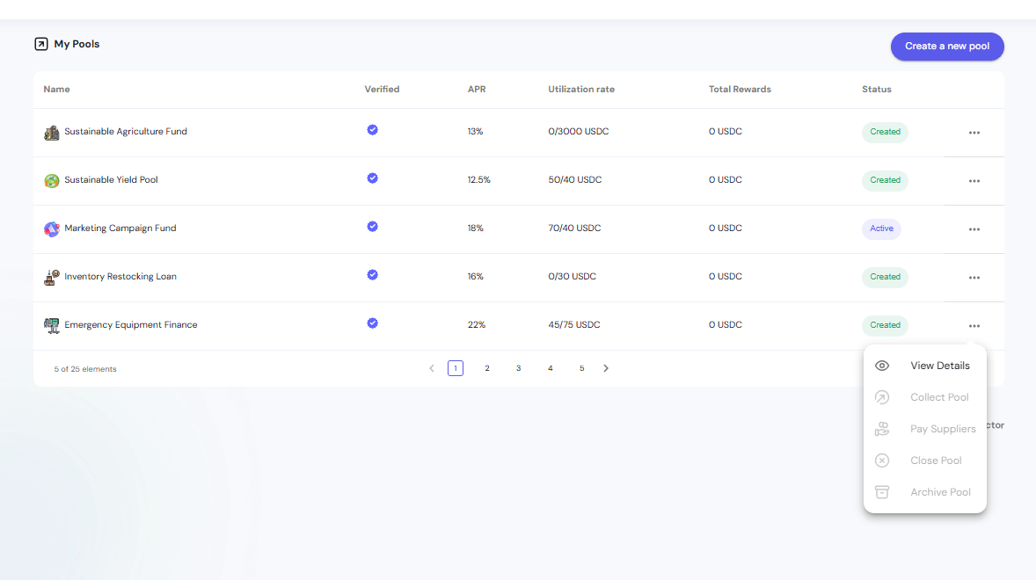Select Close Pool menu entry
This screenshot has height=580, width=1036.
click(936, 460)
